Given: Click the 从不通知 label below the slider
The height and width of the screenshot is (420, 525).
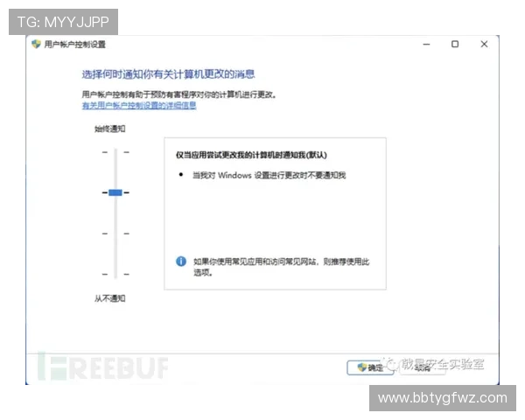Looking at the screenshot, I should [110, 298].
